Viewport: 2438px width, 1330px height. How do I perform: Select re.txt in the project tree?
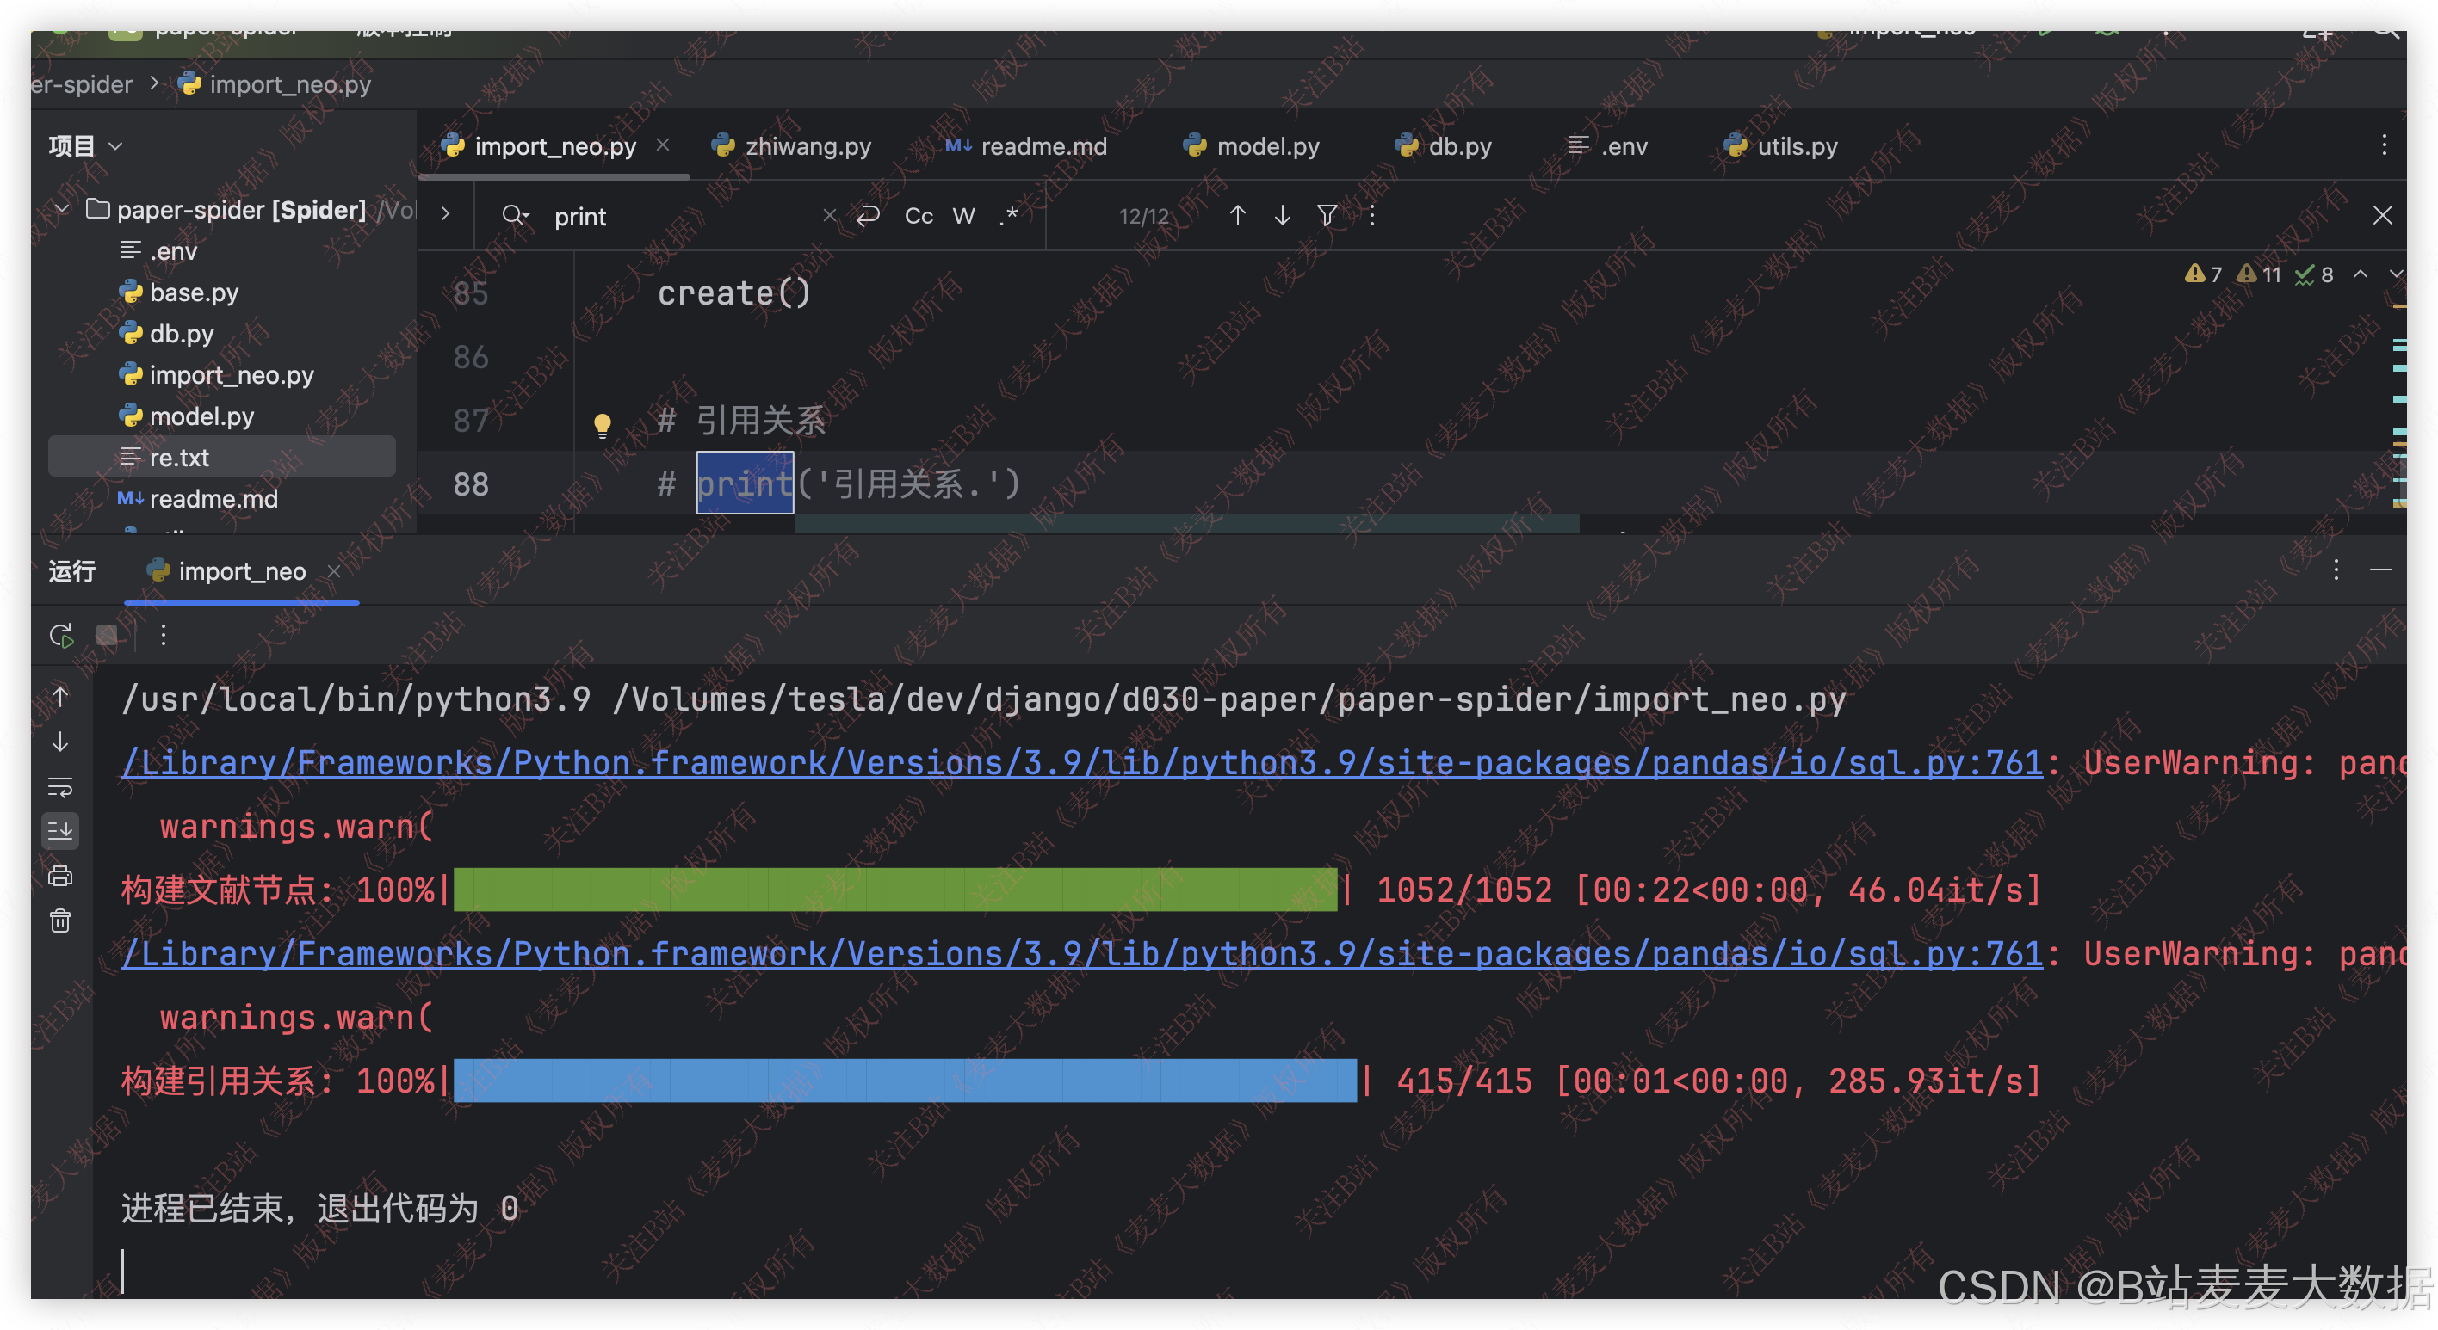click(178, 457)
